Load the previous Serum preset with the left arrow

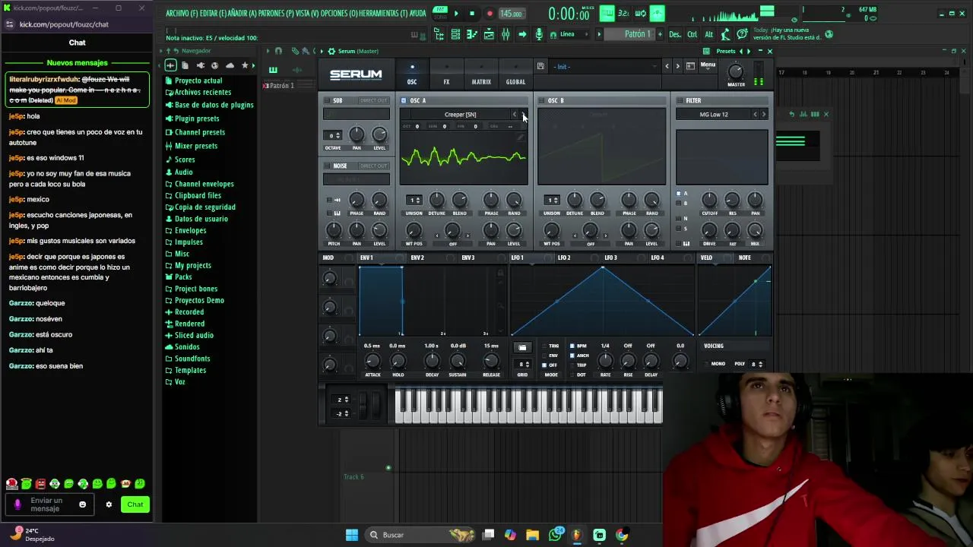pos(667,66)
